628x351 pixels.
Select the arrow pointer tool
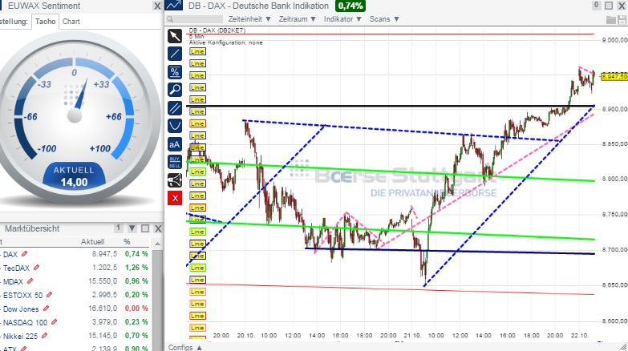click(175, 35)
